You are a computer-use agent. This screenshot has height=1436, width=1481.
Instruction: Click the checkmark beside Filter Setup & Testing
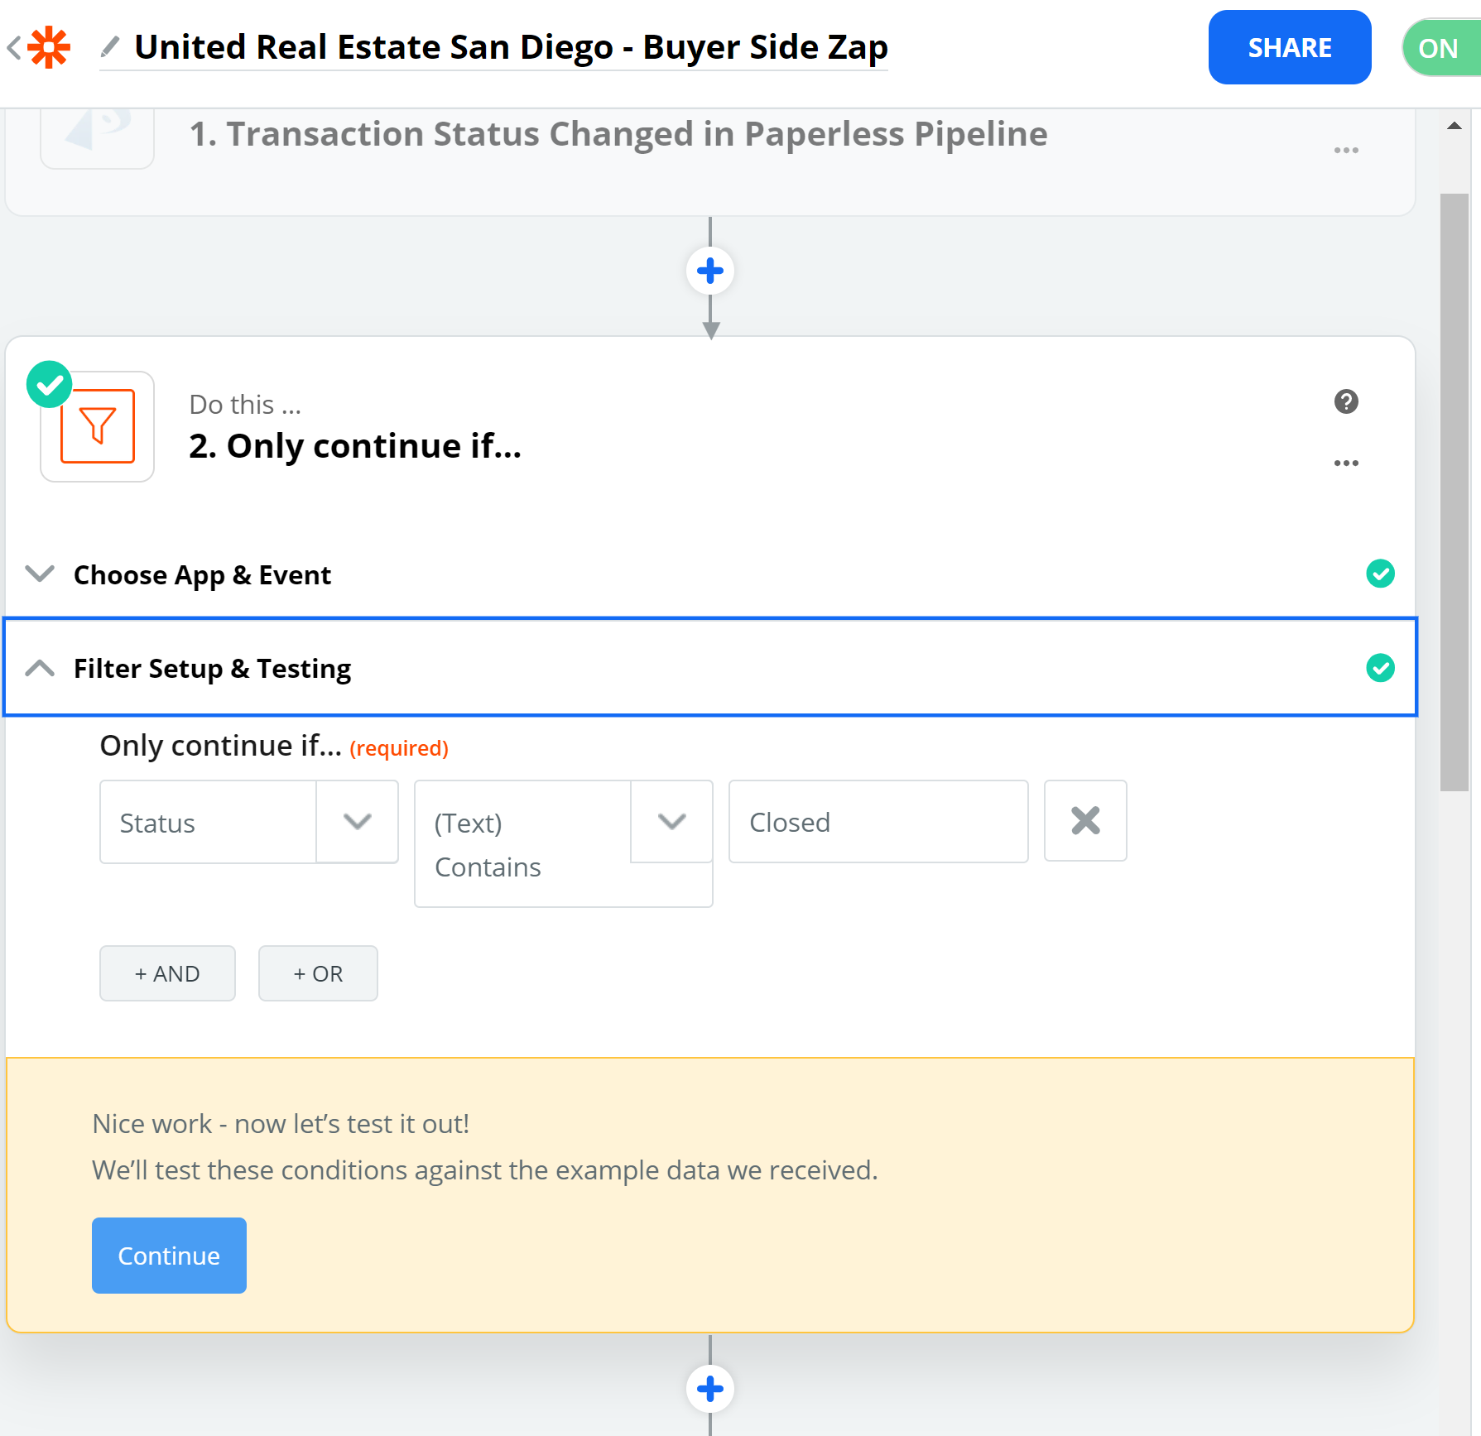coord(1380,668)
